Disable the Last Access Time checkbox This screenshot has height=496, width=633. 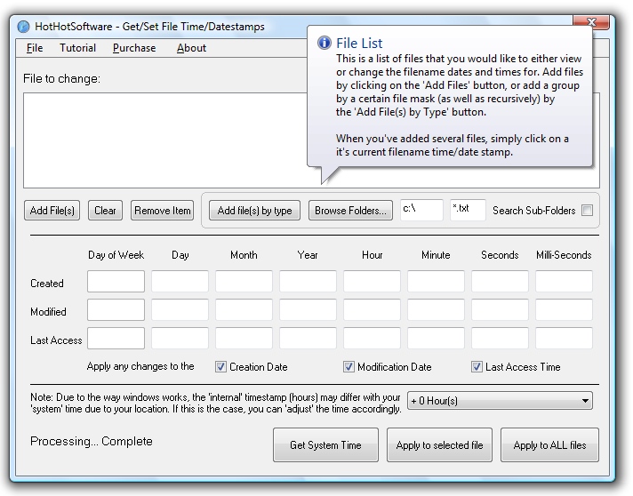tap(477, 366)
